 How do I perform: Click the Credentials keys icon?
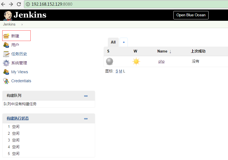point(6,81)
